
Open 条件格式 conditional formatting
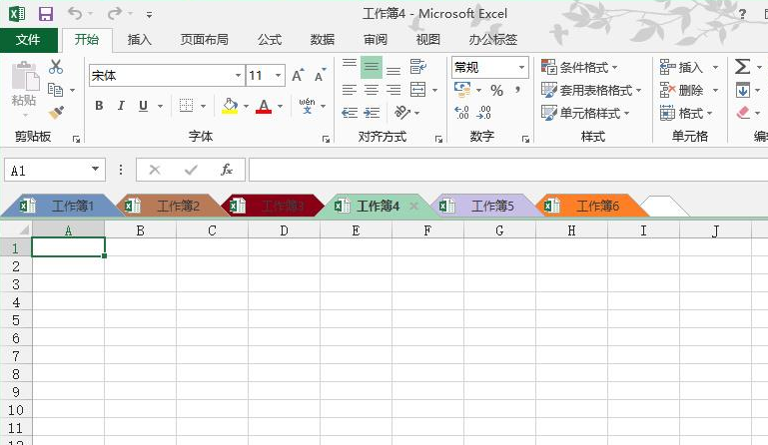[579, 67]
